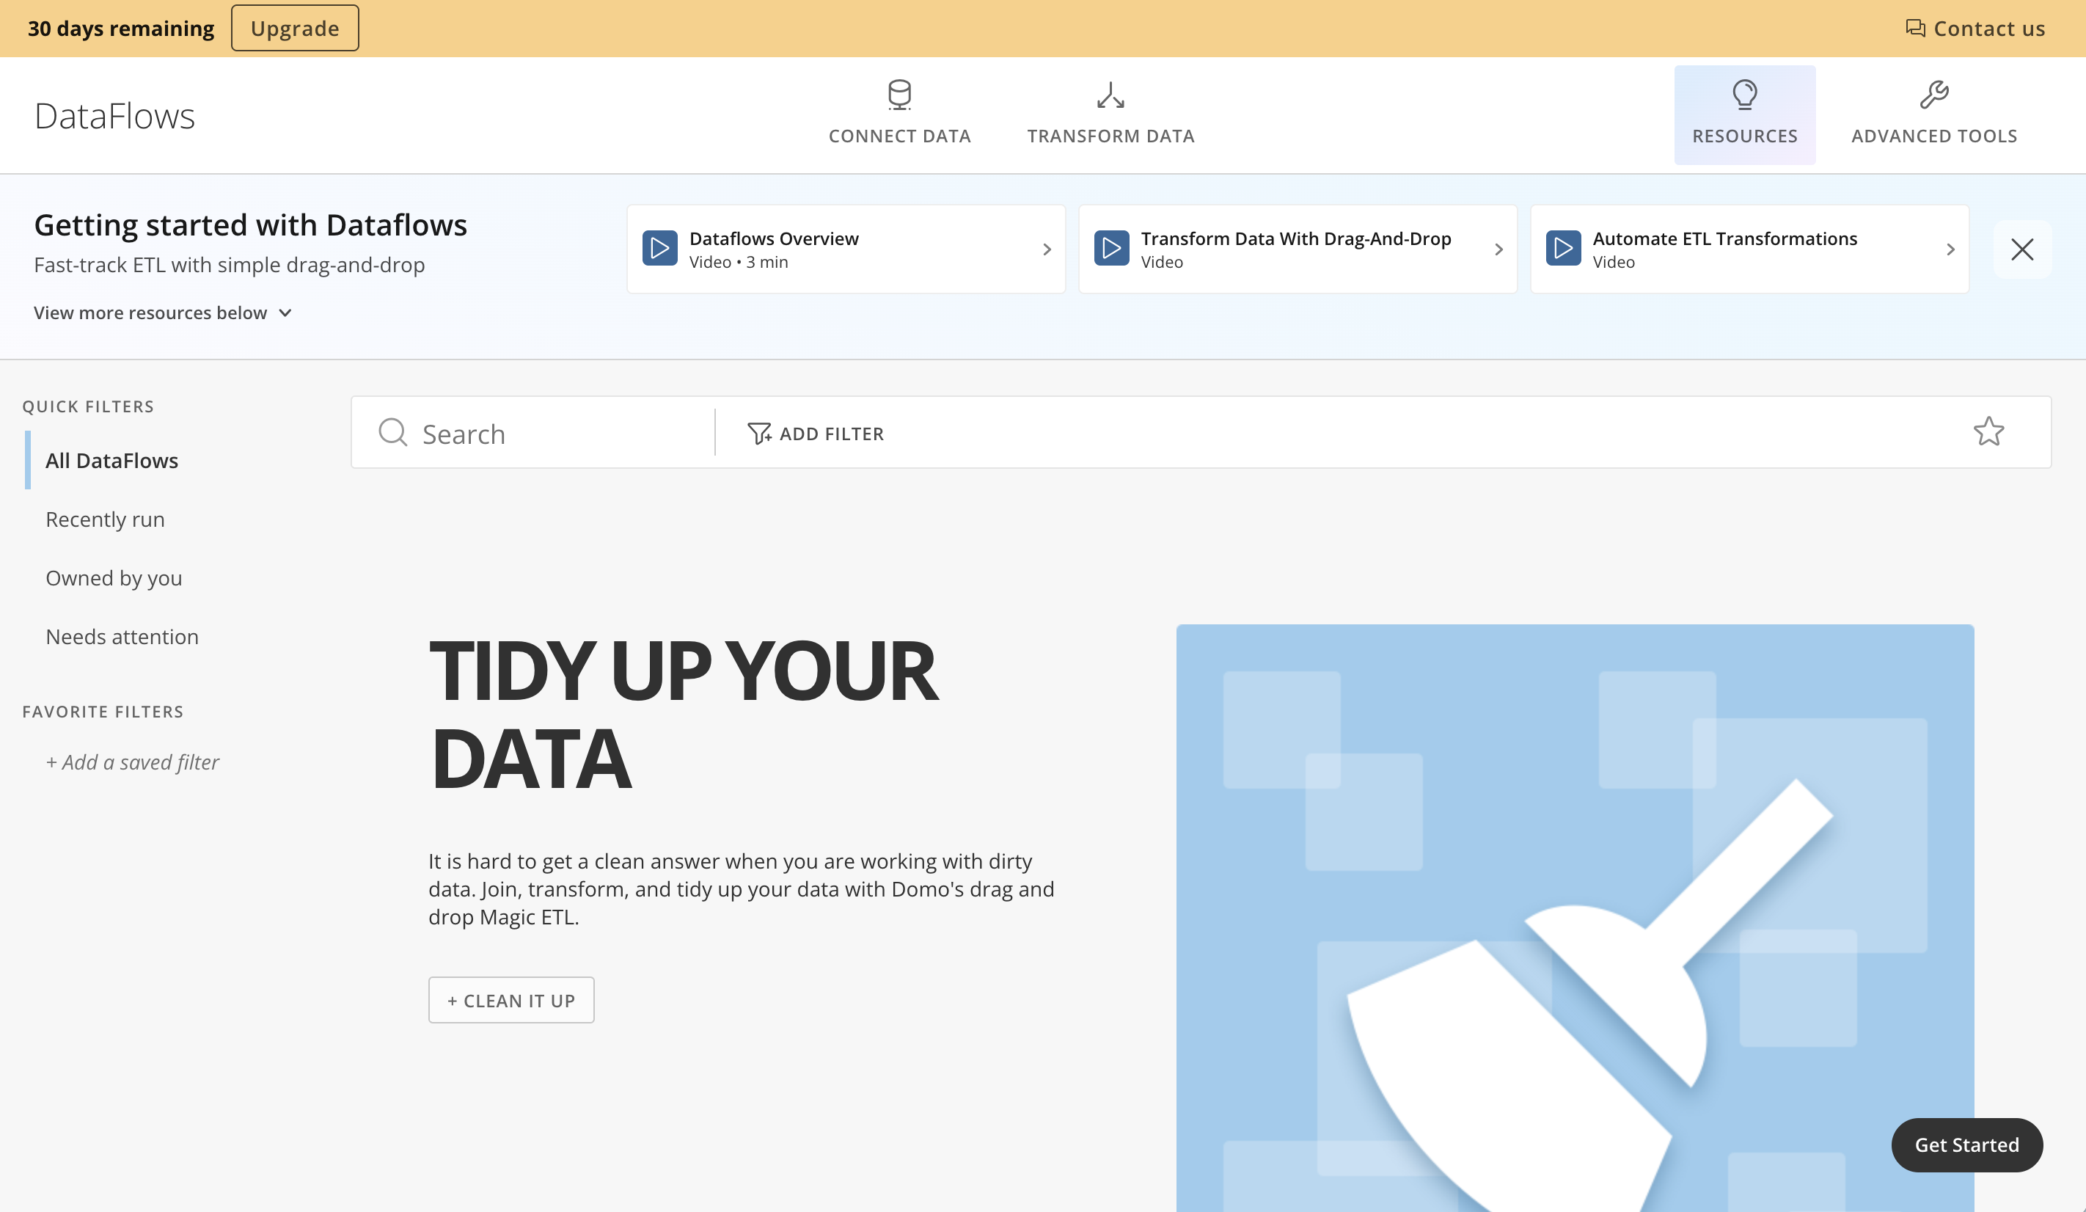Click chevron on Dataflows Overview card
The height and width of the screenshot is (1212, 2086).
(x=1047, y=249)
